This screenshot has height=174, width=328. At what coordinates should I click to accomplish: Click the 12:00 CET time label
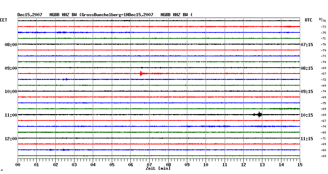[11, 139]
